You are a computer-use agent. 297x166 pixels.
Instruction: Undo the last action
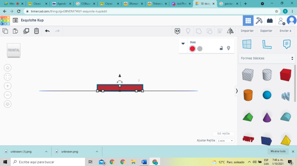click(x=47, y=31)
